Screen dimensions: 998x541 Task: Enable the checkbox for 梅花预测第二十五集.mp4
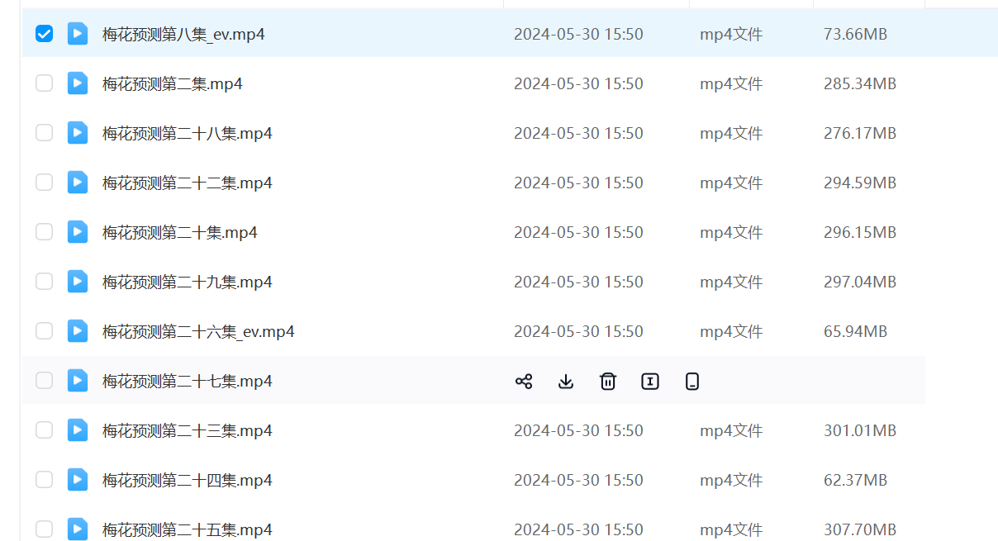tap(44, 529)
